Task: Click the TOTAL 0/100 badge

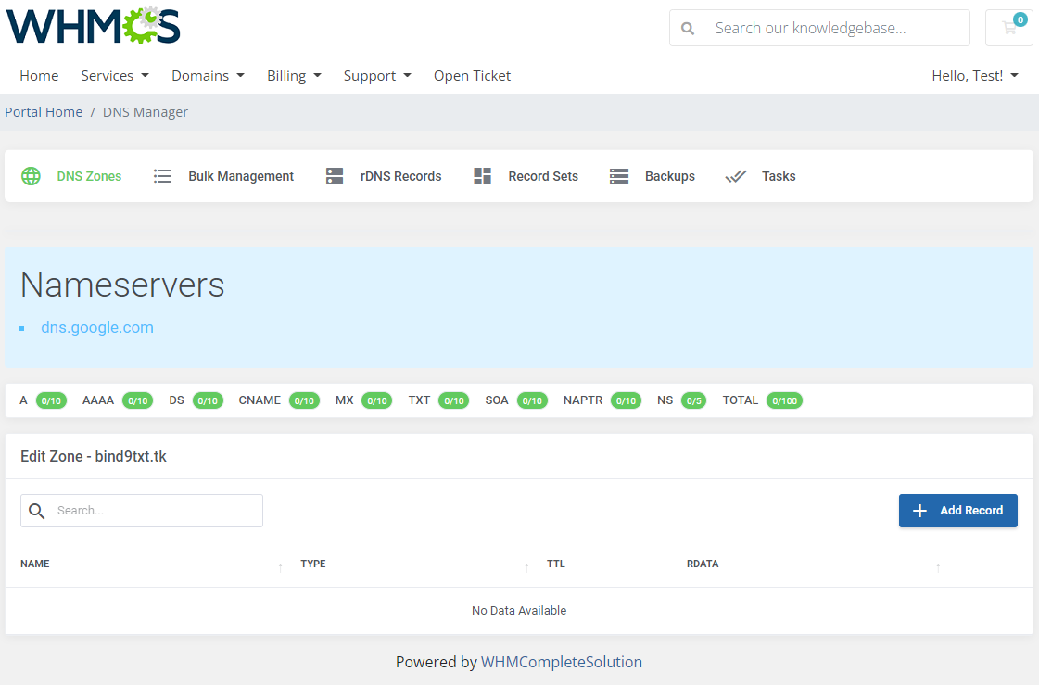Action: [x=784, y=400]
